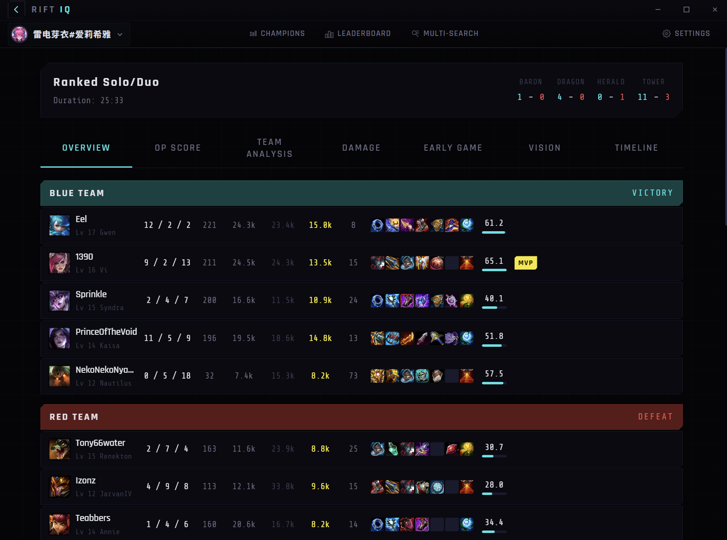Click the MVP badge next to 1390
Viewport: 727px width, 540px height.
click(x=525, y=263)
